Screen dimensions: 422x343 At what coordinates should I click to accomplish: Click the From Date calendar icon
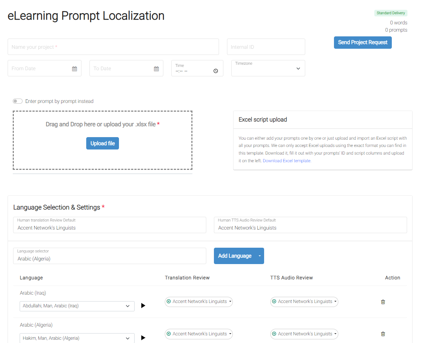[74, 69]
